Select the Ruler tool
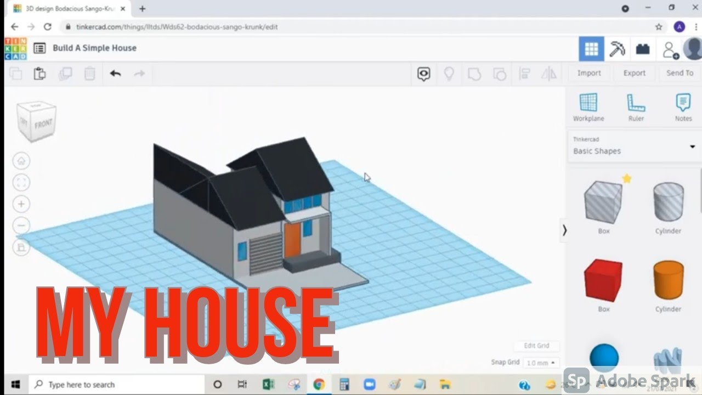This screenshot has width=702, height=395. [x=636, y=108]
